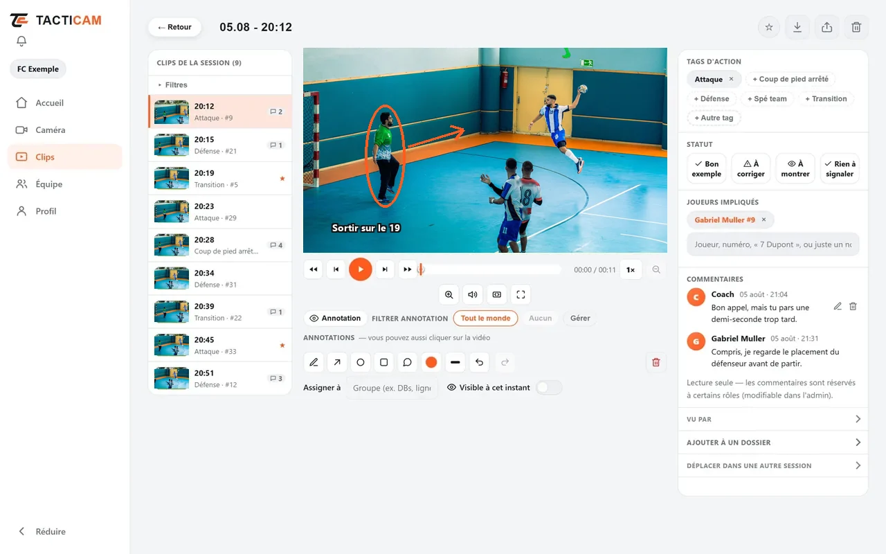Choose the circle shape annotation tool
The image size is (886, 554).
[361, 362]
